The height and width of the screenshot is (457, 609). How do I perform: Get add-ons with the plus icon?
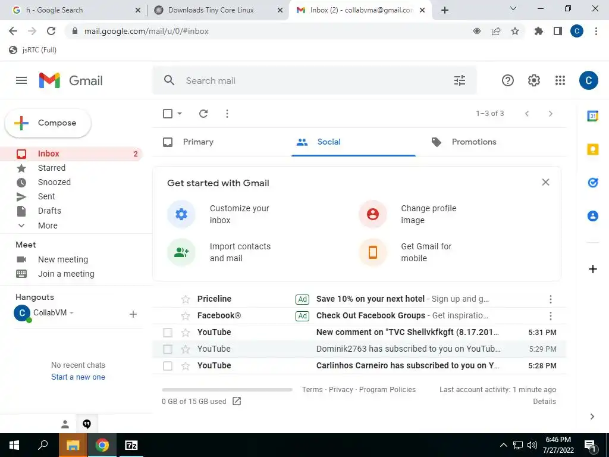593,269
